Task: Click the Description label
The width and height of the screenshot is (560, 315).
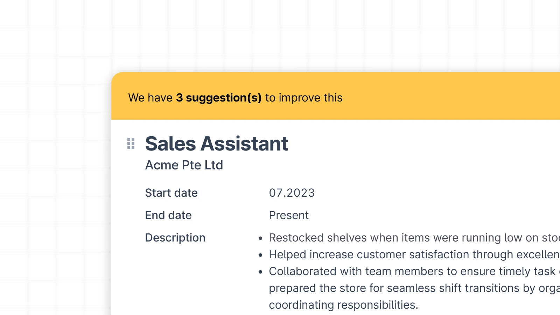Action: (175, 238)
